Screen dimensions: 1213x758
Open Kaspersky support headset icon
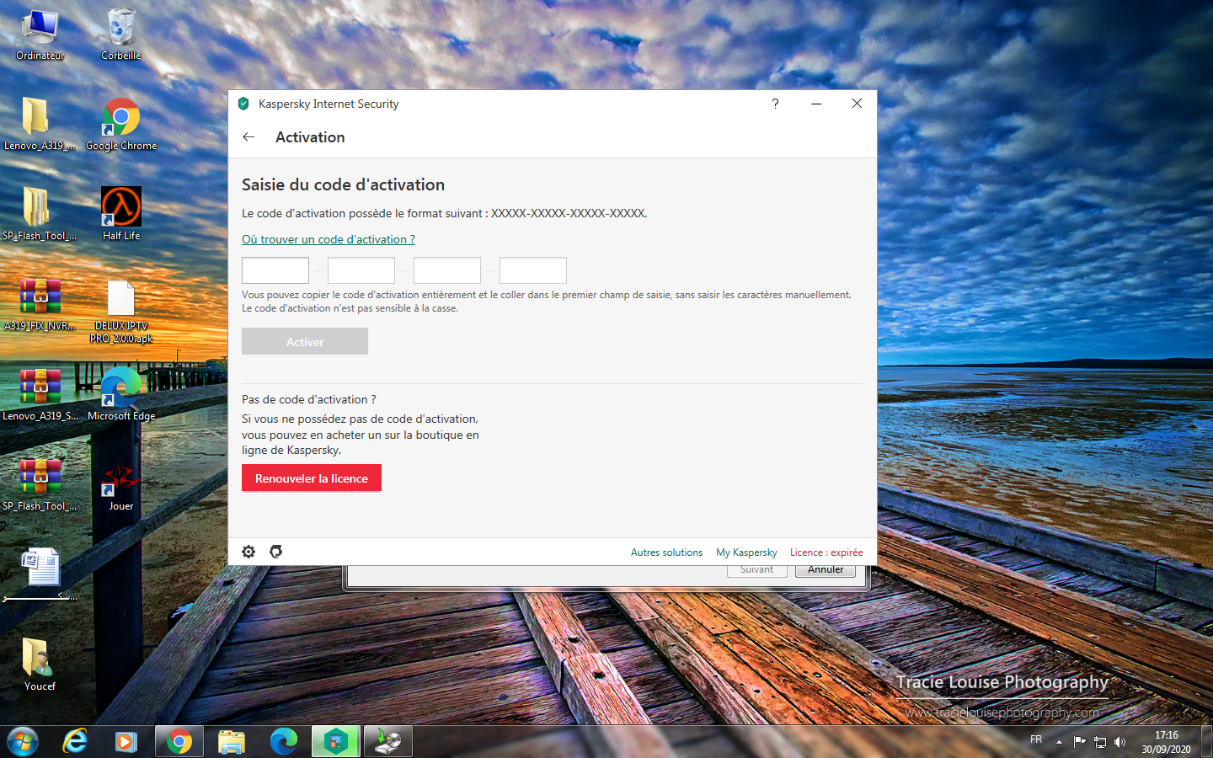tap(275, 552)
